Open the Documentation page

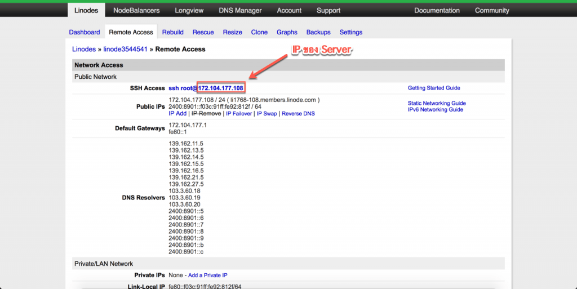[x=437, y=10]
